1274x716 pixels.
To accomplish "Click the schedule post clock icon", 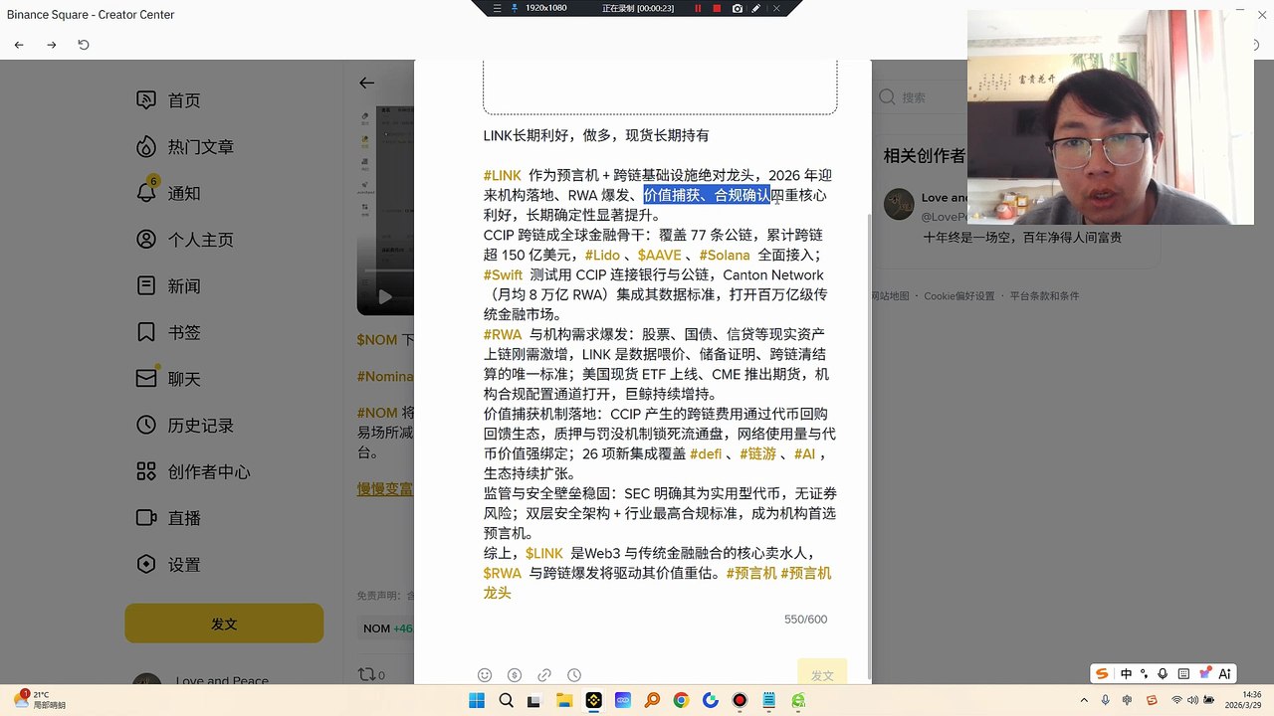I will pyautogui.click(x=574, y=675).
